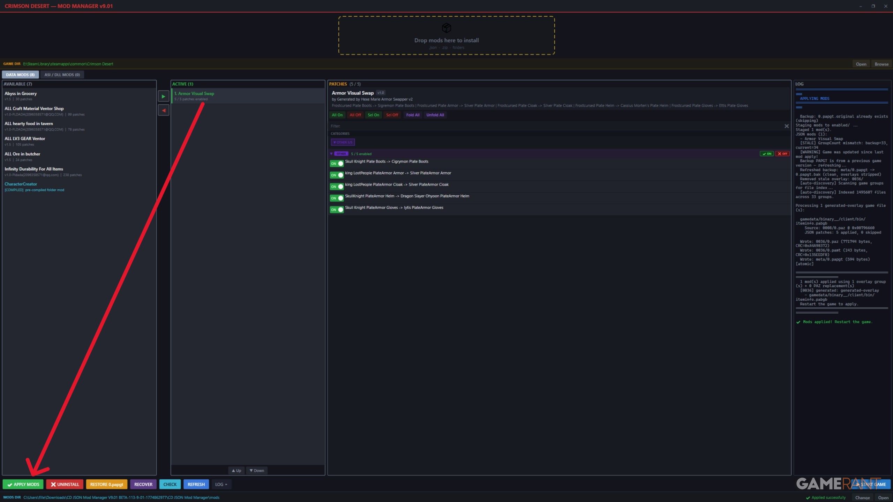Turn off all OTHER category patches
Image resolution: width=893 pixels, height=502 pixels.
(782, 154)
